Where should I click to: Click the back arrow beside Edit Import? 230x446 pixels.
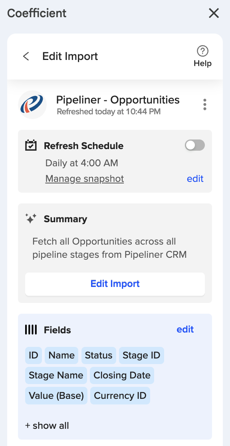[26, 56]
